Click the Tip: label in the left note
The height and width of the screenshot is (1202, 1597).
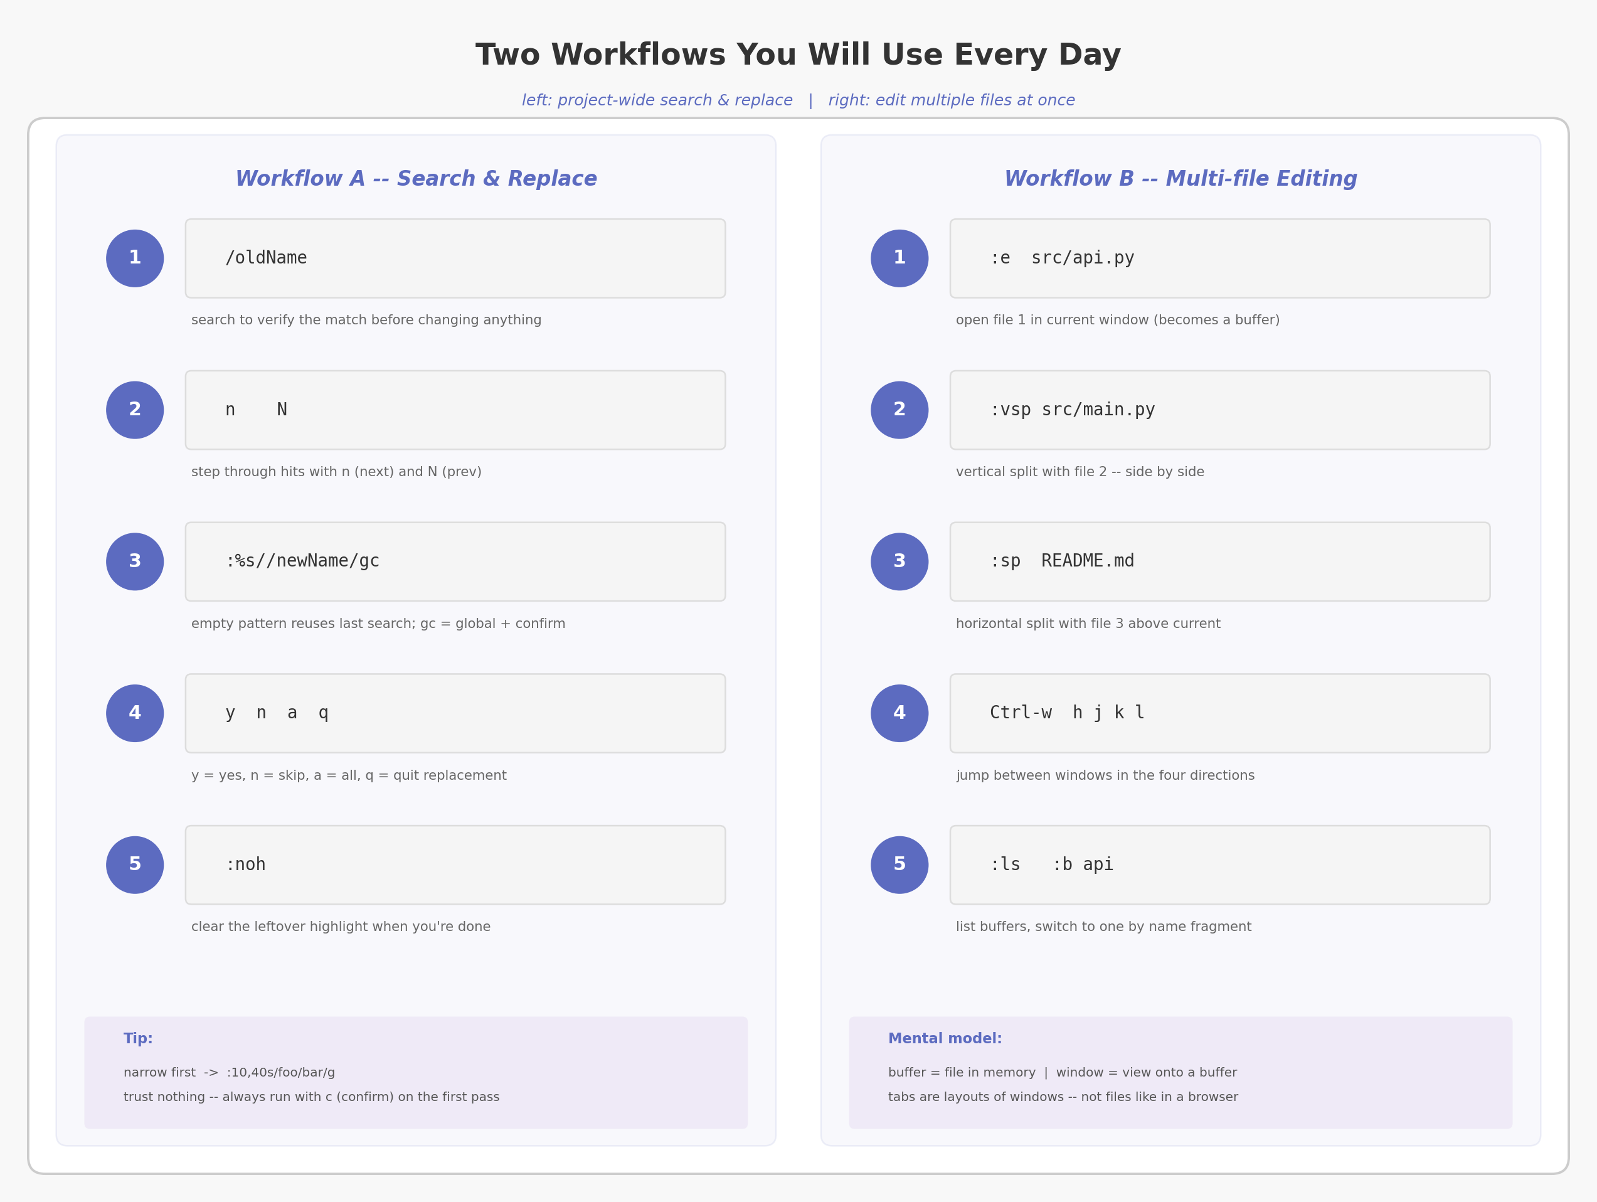tap(138, 1039)
